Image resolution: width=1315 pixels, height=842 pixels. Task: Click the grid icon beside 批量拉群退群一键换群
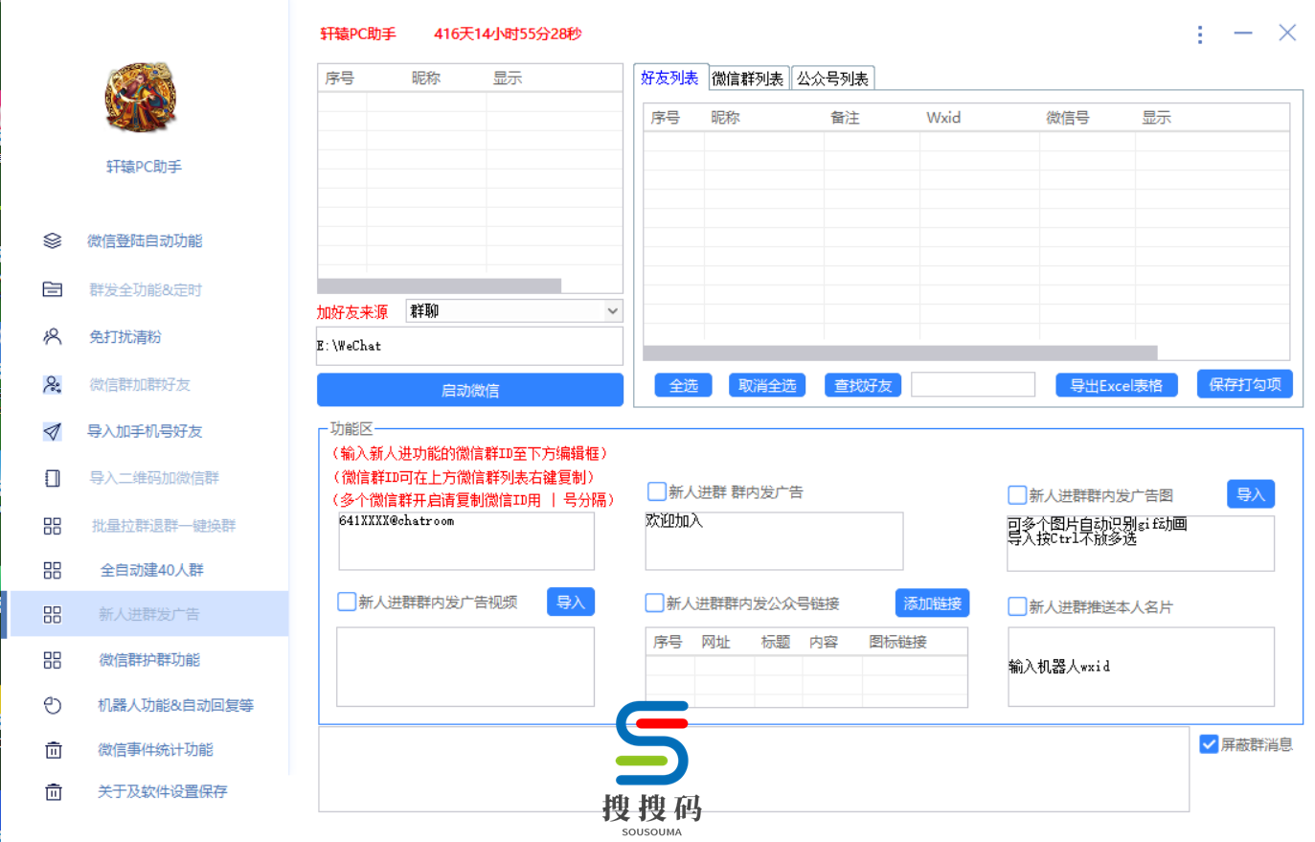pyautogui.click(x=53, y=526)
